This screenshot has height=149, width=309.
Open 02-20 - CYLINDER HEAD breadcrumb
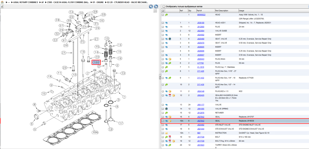click(x=127, y=2)
